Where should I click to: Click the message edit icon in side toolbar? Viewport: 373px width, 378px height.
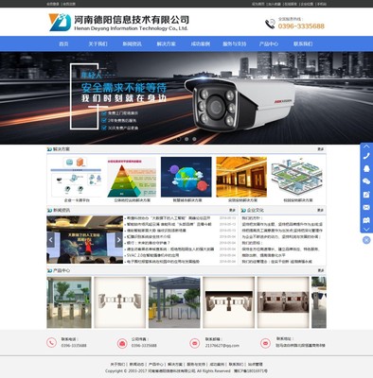[x=366, y=195]
